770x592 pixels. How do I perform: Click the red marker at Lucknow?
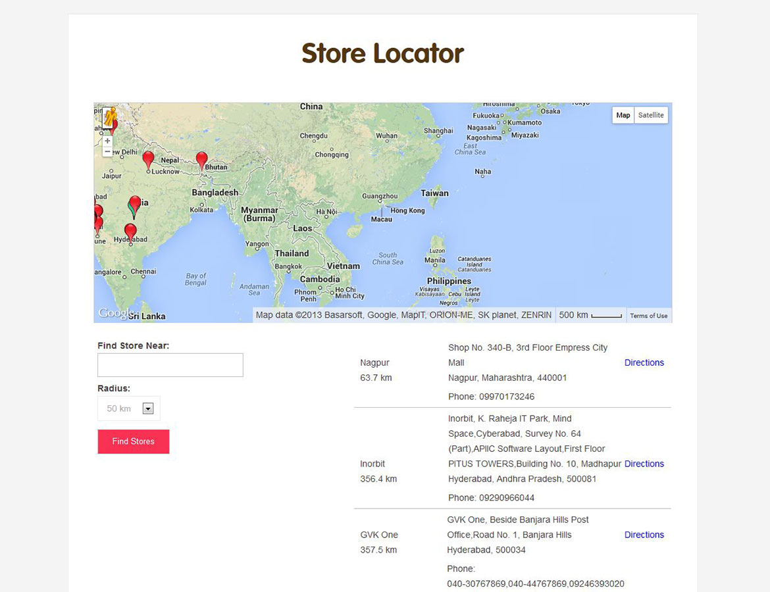tap(148, 159)
